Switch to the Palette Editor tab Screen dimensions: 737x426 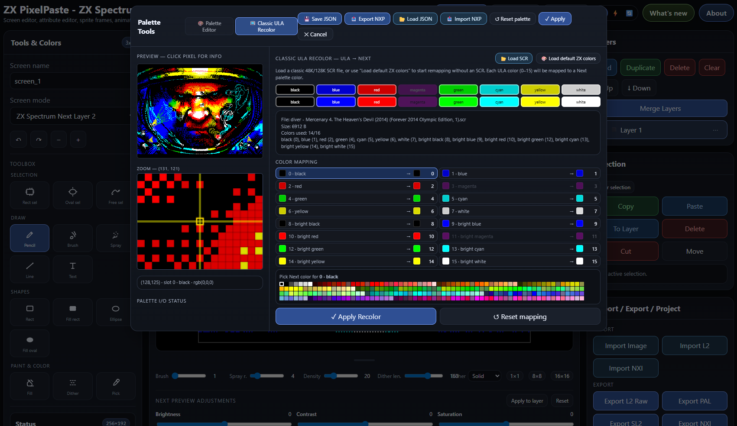tap(209, 26)
